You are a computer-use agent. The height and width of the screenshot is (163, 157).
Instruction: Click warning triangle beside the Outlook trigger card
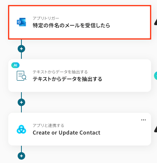155,22
